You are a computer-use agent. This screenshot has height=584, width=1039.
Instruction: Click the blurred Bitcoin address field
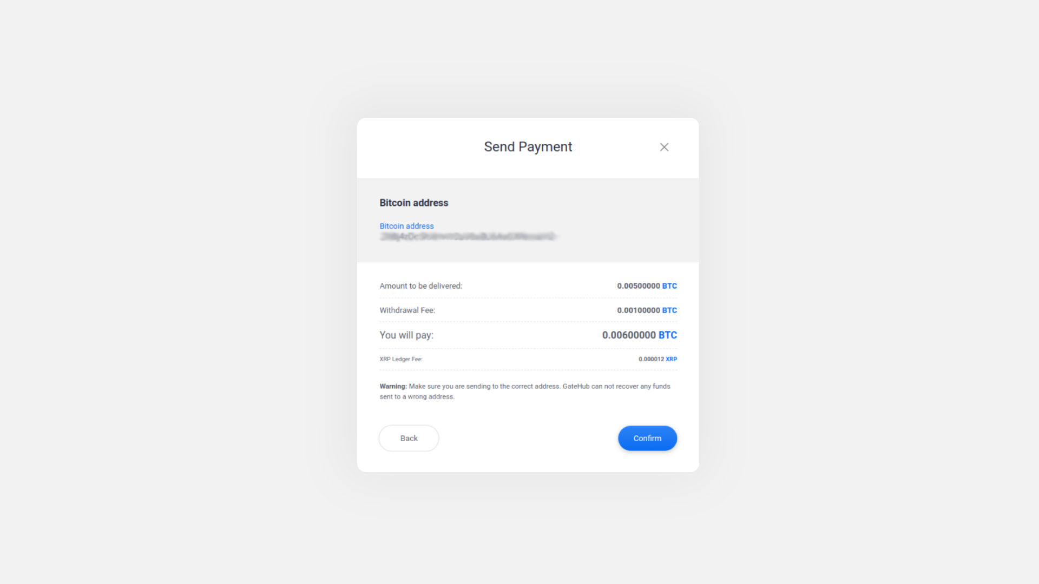pos(468,237)
